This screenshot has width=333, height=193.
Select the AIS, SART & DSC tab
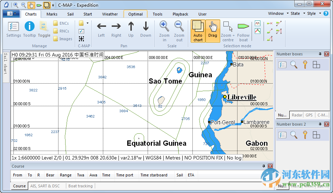45,186
